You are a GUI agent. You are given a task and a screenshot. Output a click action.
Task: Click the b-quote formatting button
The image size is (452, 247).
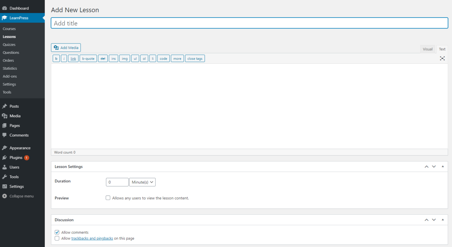(x=88, y=59)
